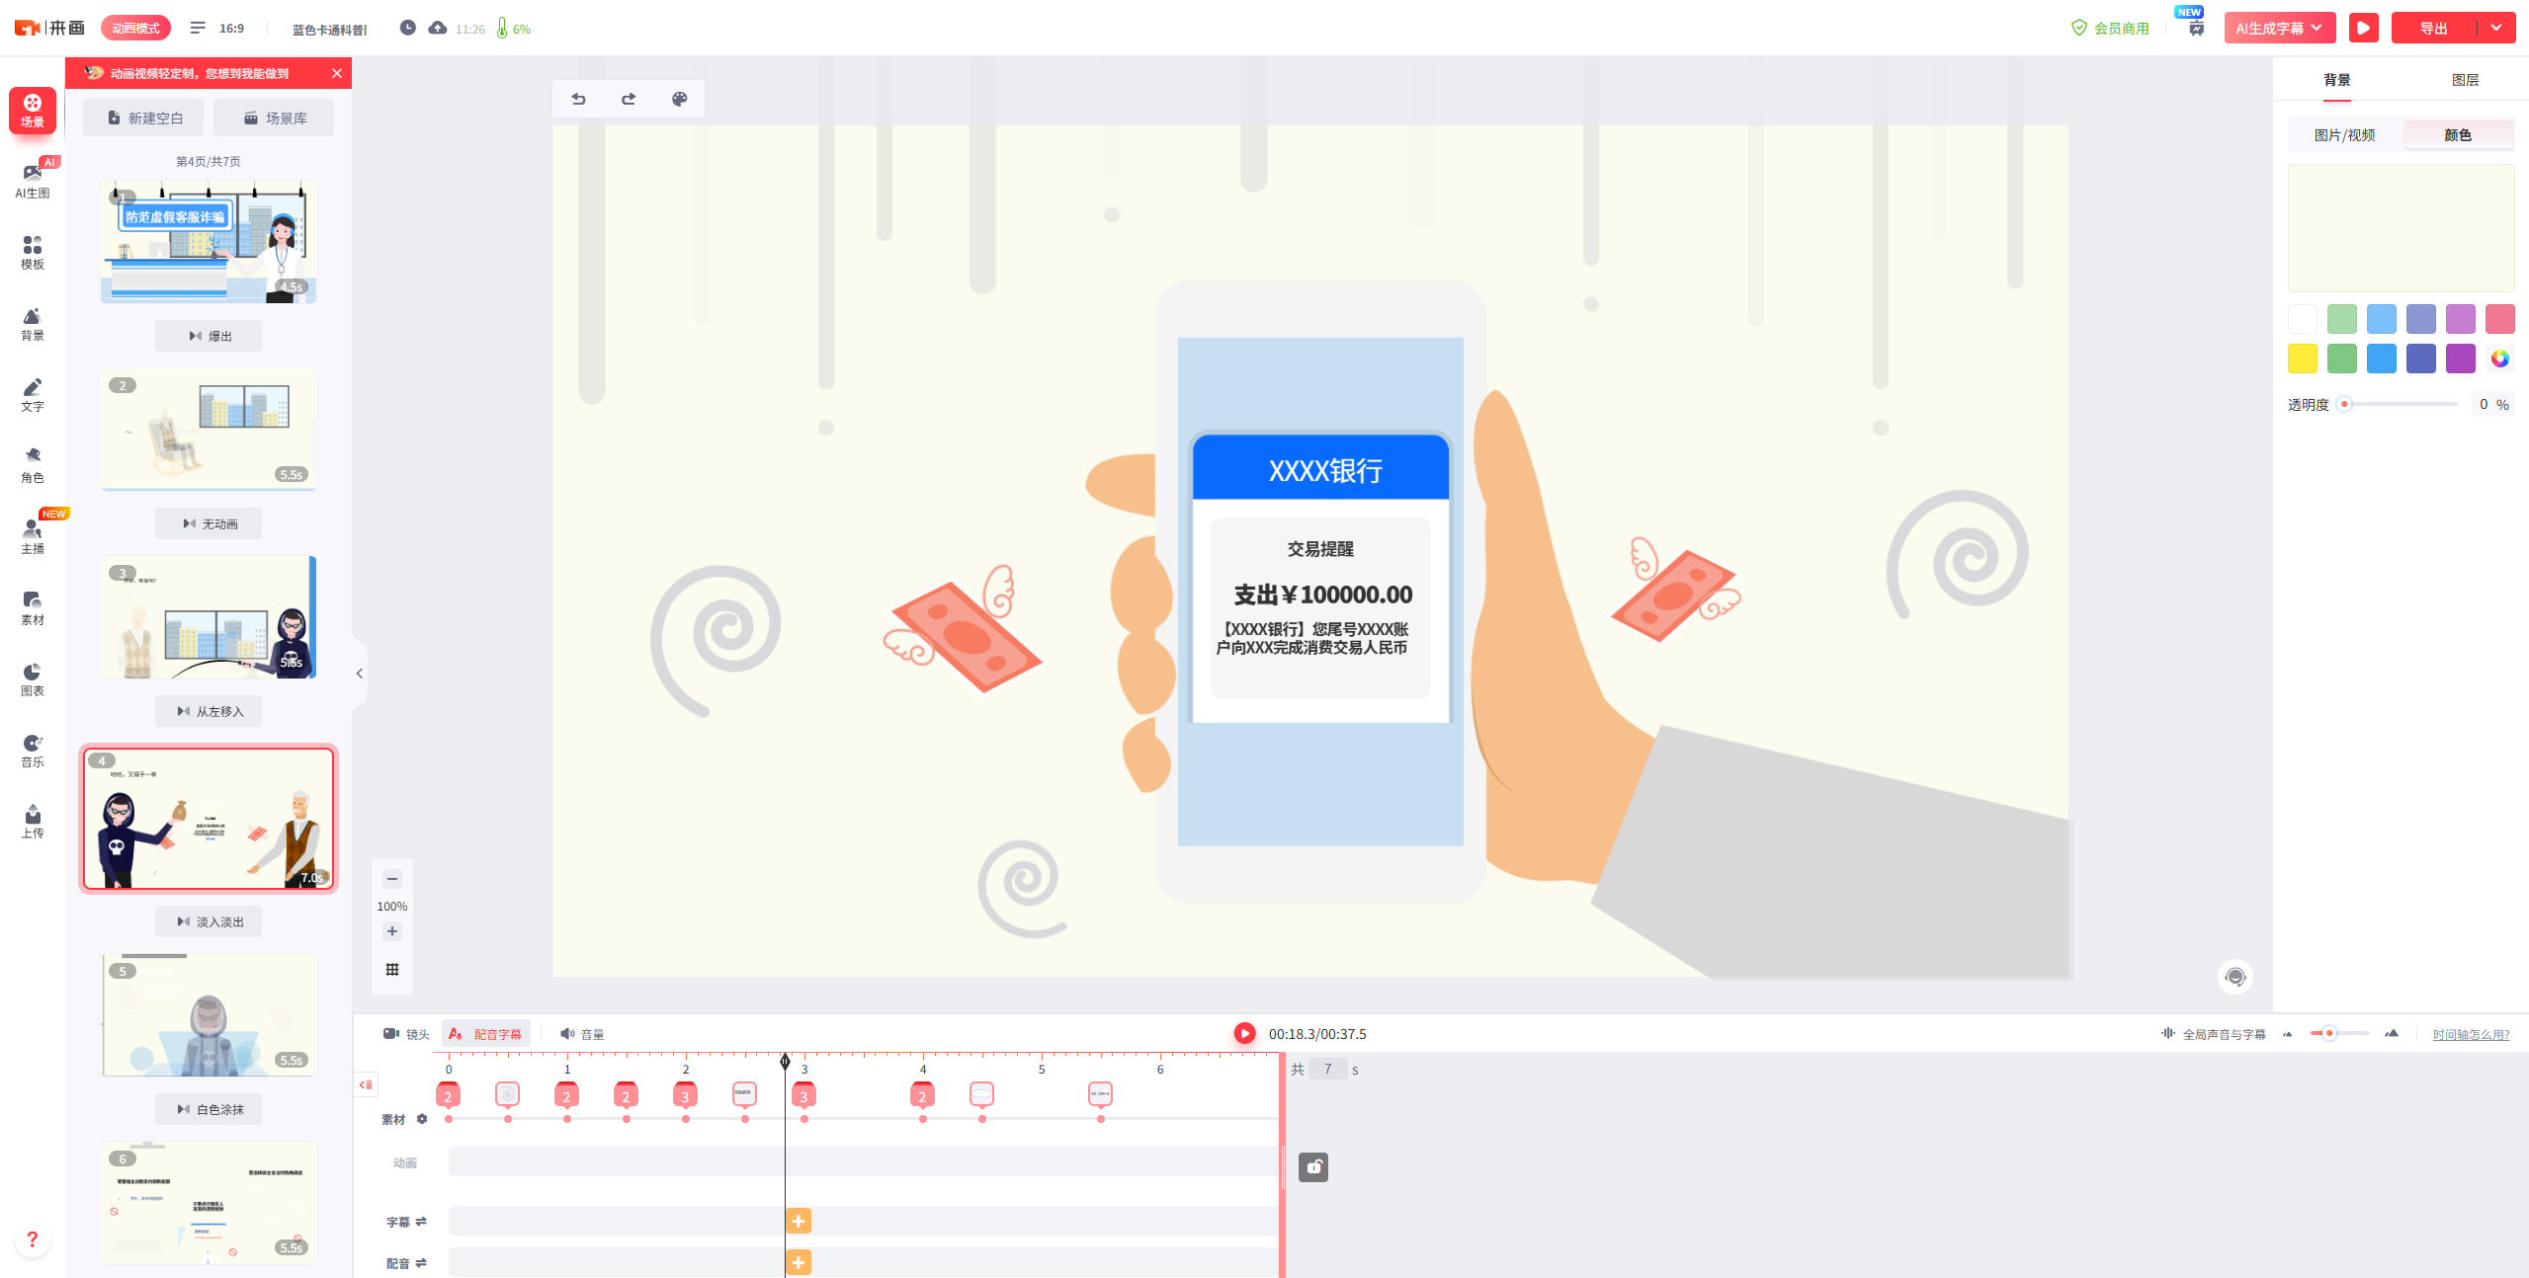Click the redo arrow icon
The width and height of the screenshot is (2529, 1278).
pyautogui.click(x=629, y=99)
